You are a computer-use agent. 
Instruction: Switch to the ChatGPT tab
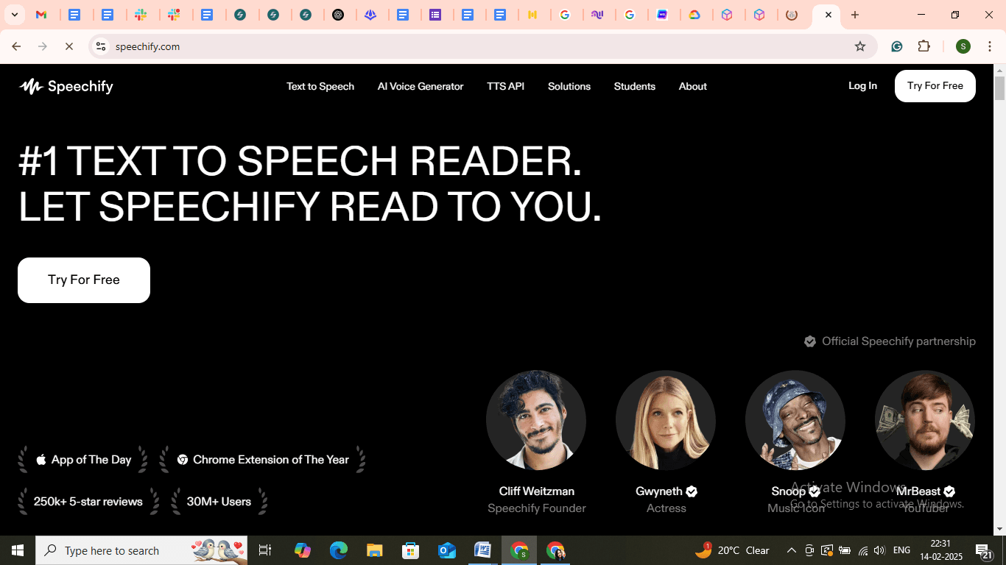click(339, 15)
